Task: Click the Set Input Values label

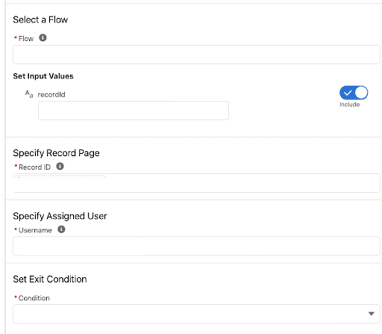Action: click(x=43, y=76)
